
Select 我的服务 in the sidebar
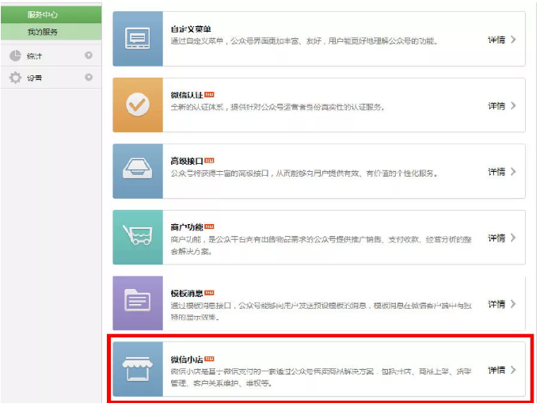(51, 32)
